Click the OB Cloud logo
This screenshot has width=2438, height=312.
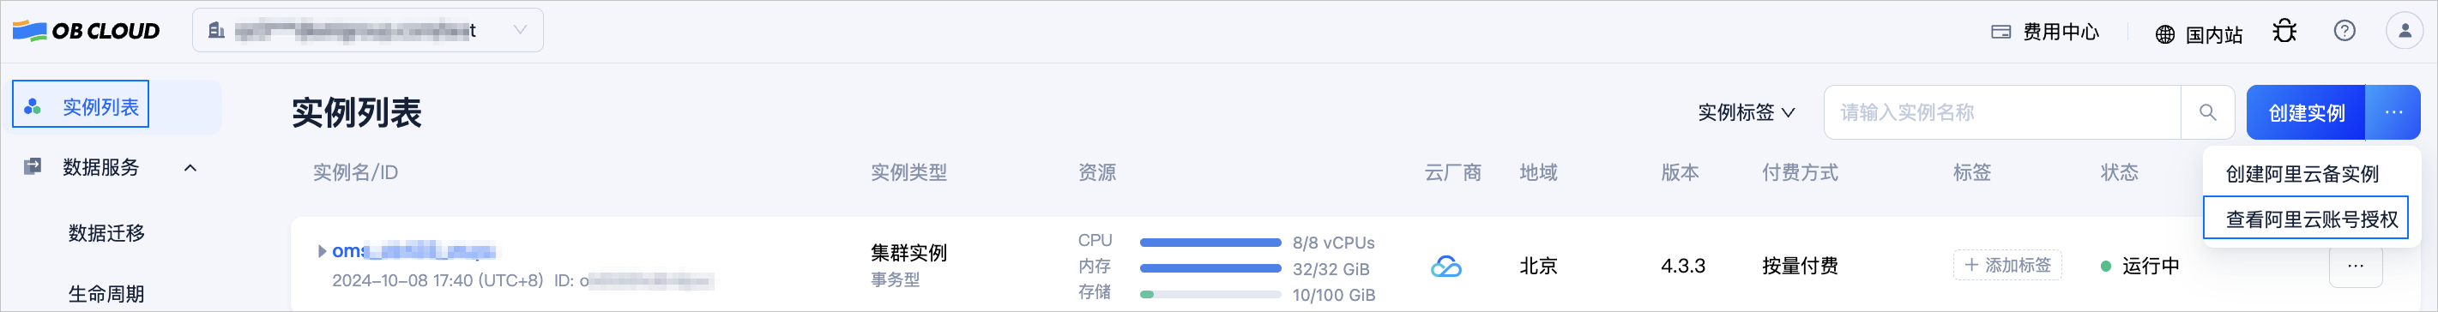86,31
